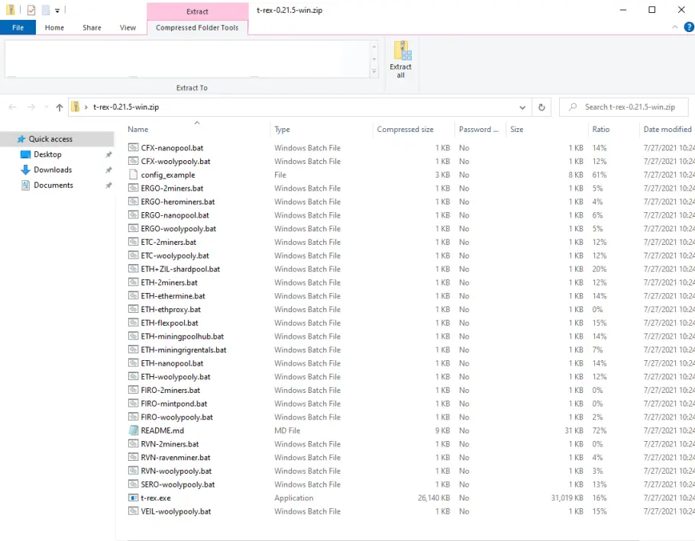Select SERO-woolypooly.bat file name

178,485
